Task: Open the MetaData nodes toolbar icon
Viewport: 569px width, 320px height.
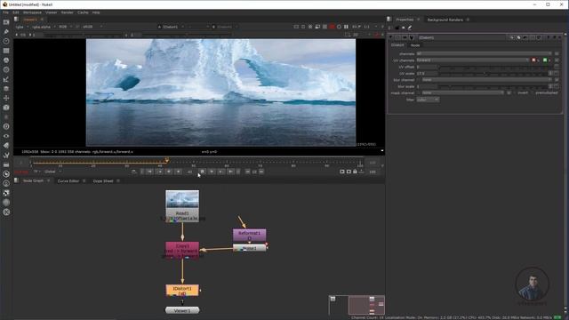Action: [x=6, y=146]
